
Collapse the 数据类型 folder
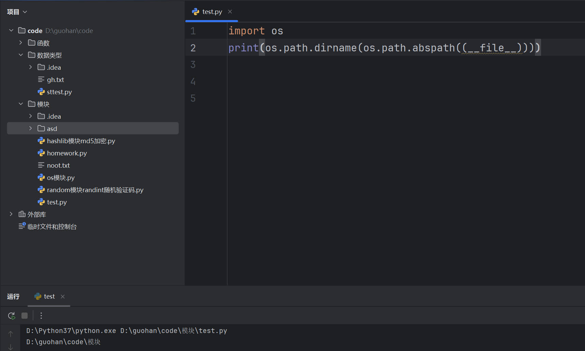click(x=21, y=55)
